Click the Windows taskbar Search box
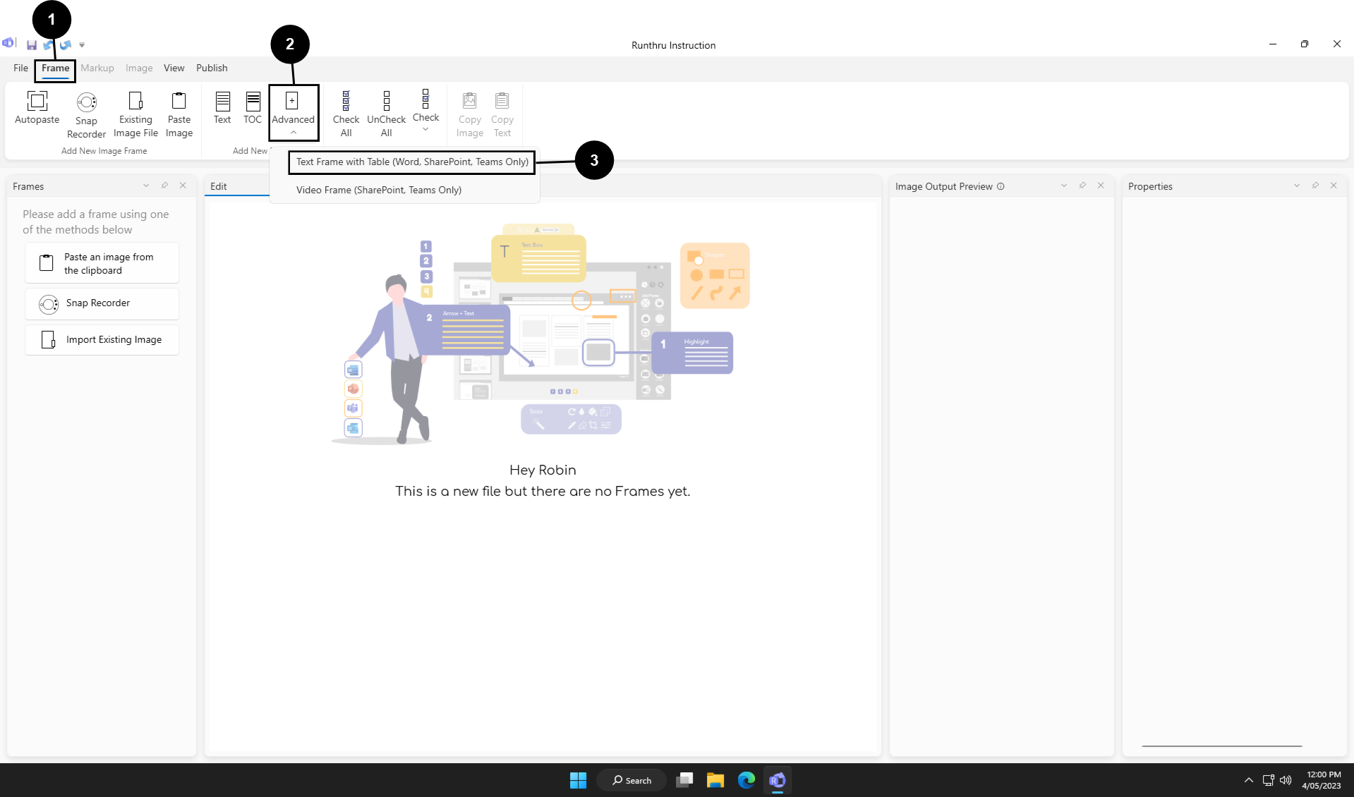The height and width of the screenshot is (797, 1354). point(631,780)
